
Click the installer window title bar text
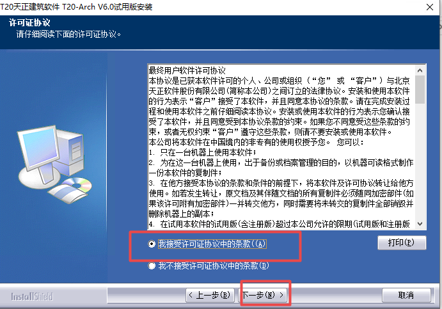tap(76, 6)
